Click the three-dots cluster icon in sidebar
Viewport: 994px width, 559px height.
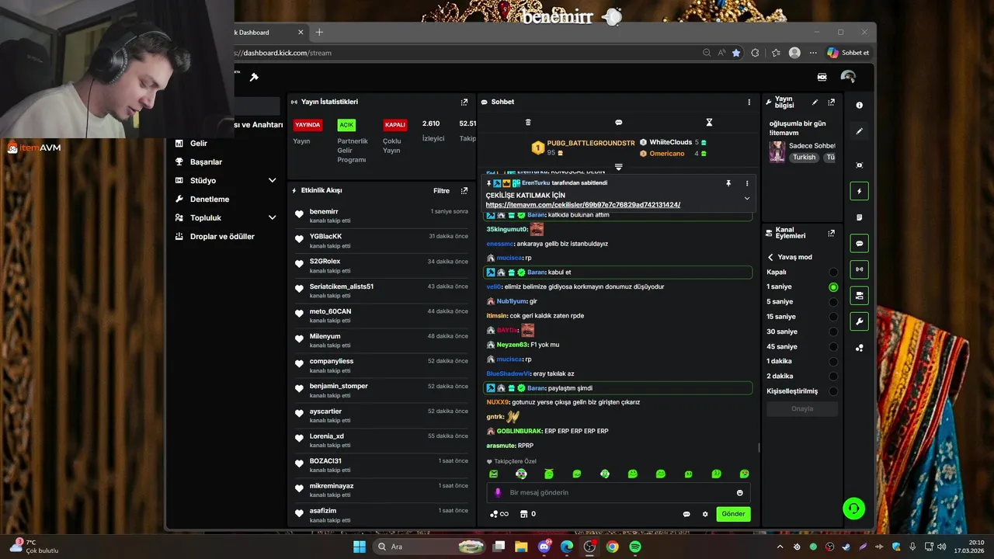click(859, 348)
